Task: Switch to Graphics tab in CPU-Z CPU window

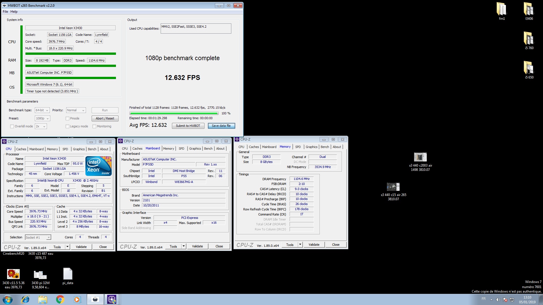Action: click(x=79, y=149)
